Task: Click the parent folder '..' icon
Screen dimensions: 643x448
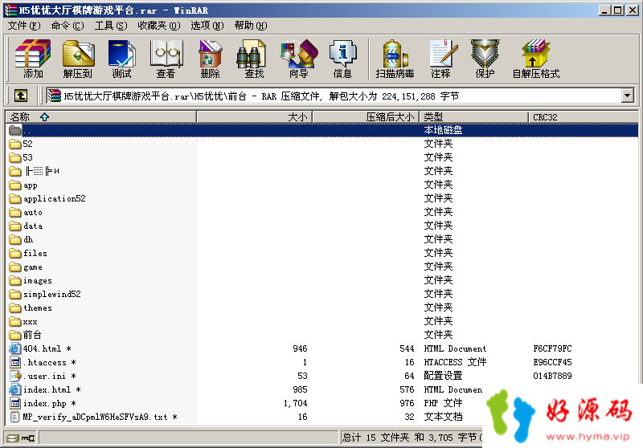Action: point(15,130)
